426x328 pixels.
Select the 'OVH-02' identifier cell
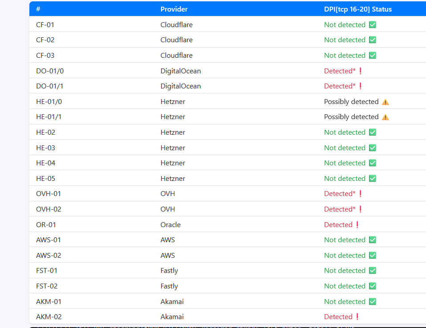pos(49,209)
